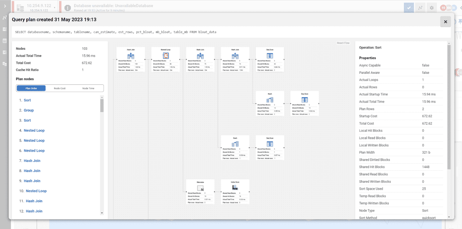
Task: Click the properties panel scrollbar down arrow
Action: pos(449,217)
